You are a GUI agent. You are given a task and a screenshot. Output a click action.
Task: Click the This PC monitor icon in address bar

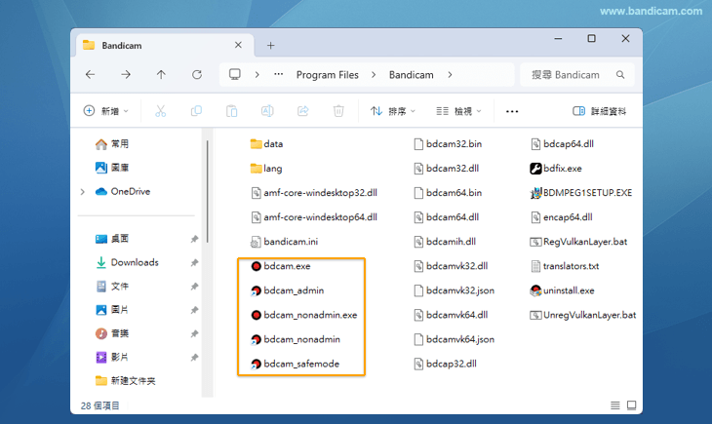click(235, 74)
